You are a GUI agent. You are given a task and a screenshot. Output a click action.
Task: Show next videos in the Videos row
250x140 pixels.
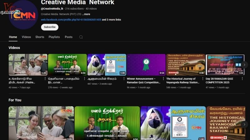(244, 65)
